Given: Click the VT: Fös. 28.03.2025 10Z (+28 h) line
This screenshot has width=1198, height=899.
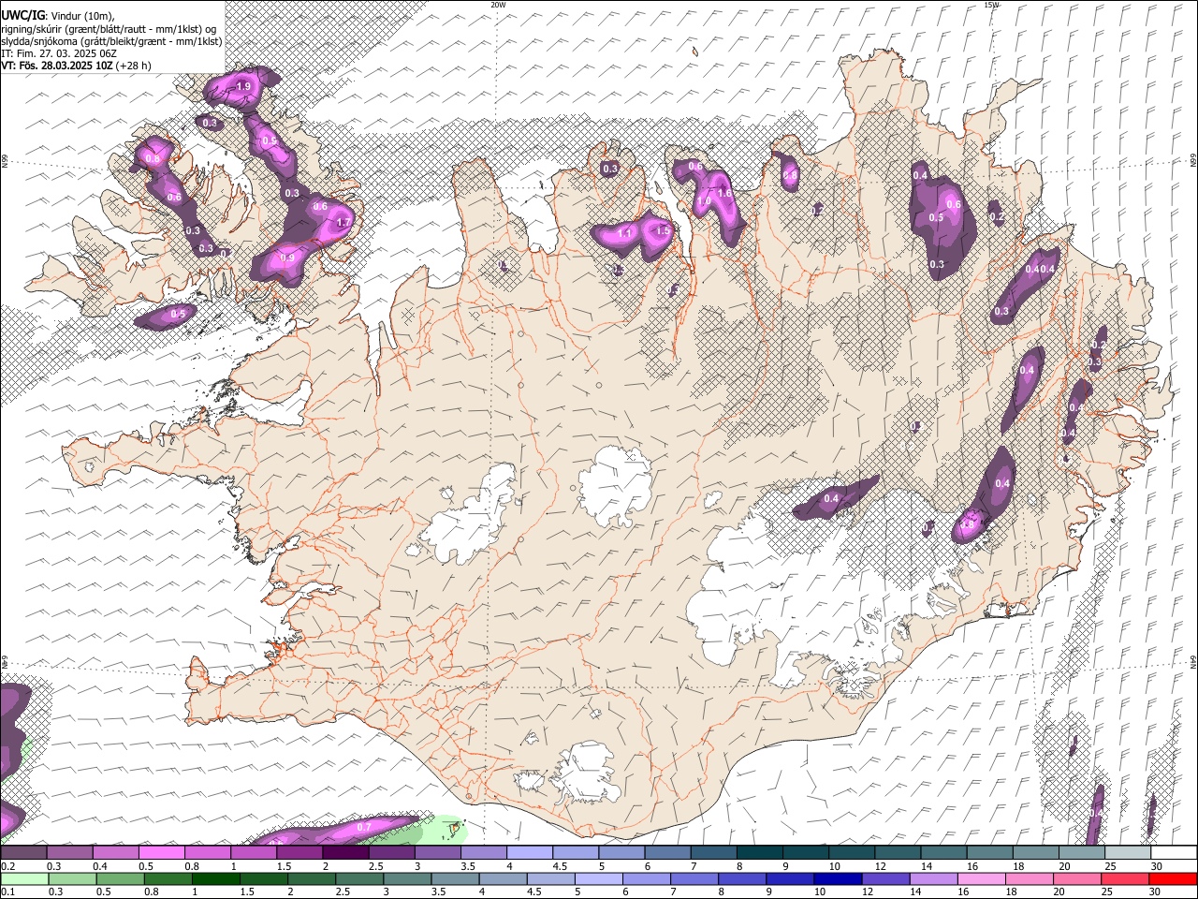Looking at the screenshot, I should click(x=76, y=66).
